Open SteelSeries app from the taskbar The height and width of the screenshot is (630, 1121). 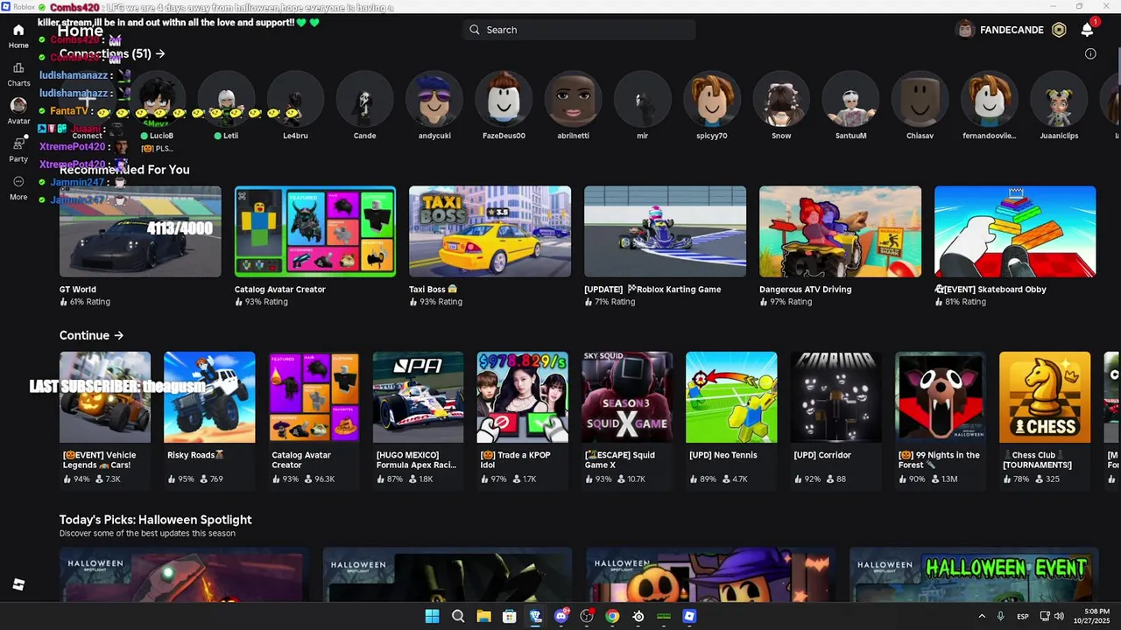click(x=638, y=616)
